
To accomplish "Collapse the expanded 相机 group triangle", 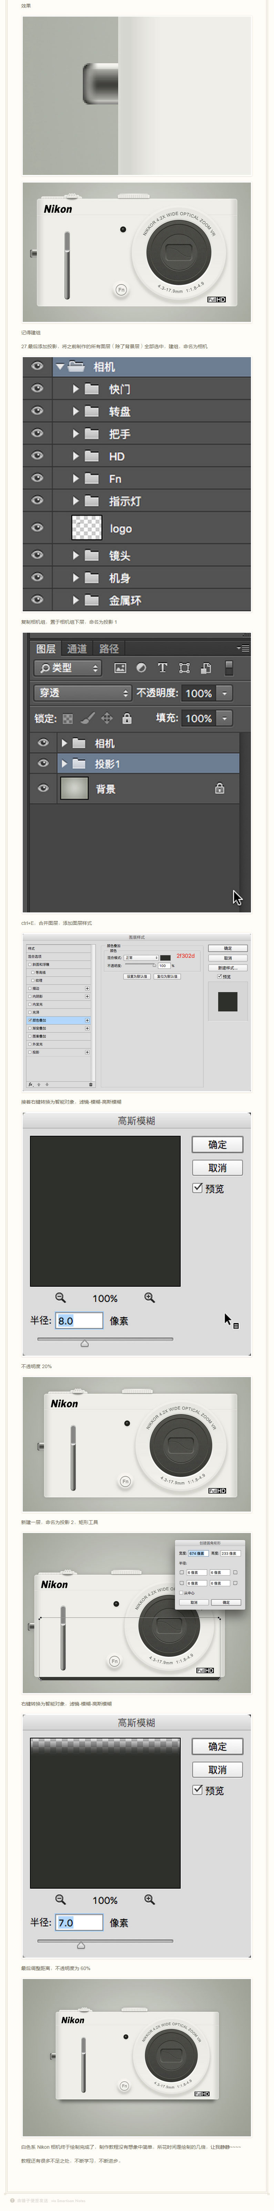I will (60, 366).
